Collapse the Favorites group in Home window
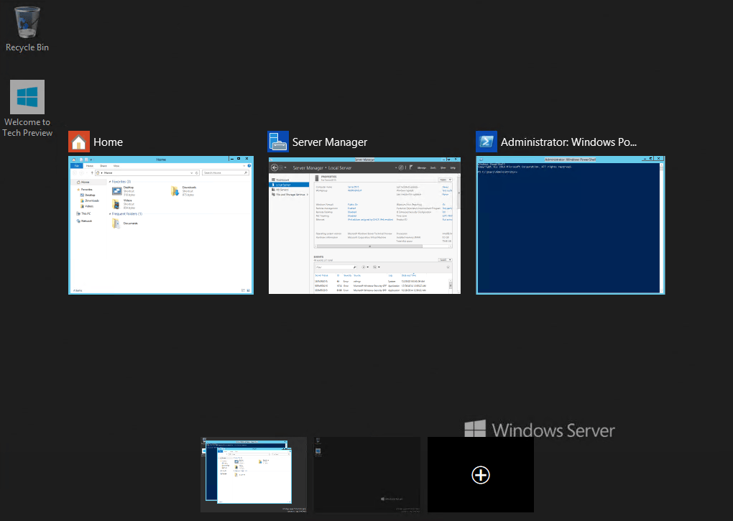The width and height of the screenshot is (733, 521). point(110,181)
